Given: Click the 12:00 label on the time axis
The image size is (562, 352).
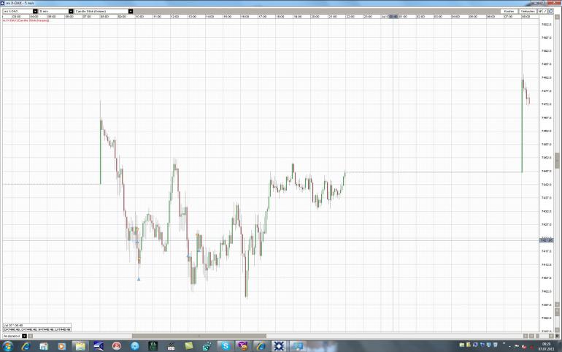Looking at the screenshot, I should click(174, 17).
